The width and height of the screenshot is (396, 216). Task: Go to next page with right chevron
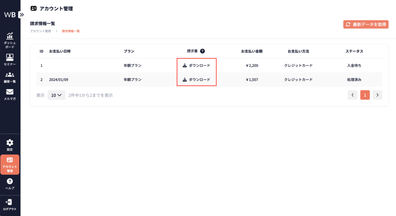pos(377,95)
